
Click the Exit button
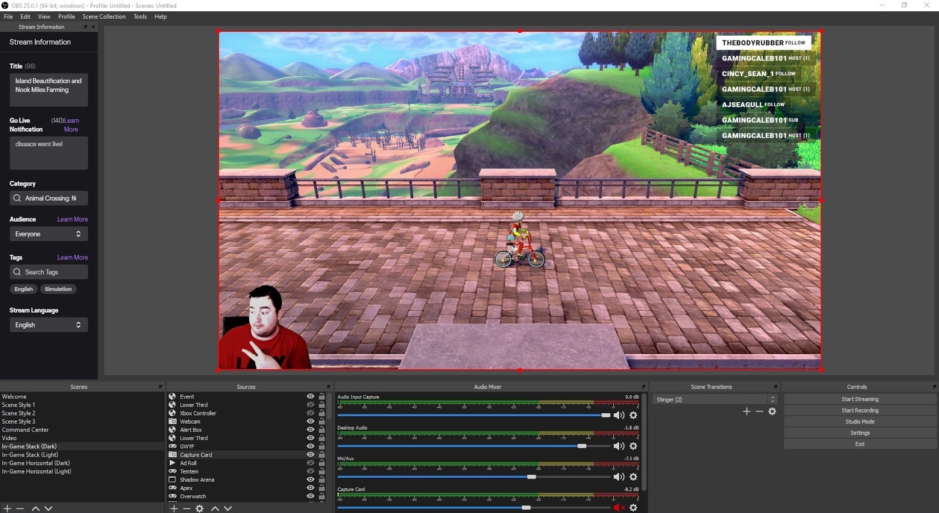pyautogui.click(x=860, y=444)
